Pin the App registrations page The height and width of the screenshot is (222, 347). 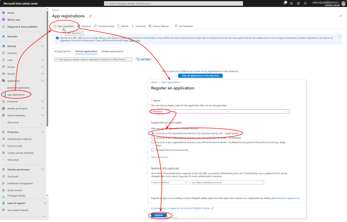[90, 16]
